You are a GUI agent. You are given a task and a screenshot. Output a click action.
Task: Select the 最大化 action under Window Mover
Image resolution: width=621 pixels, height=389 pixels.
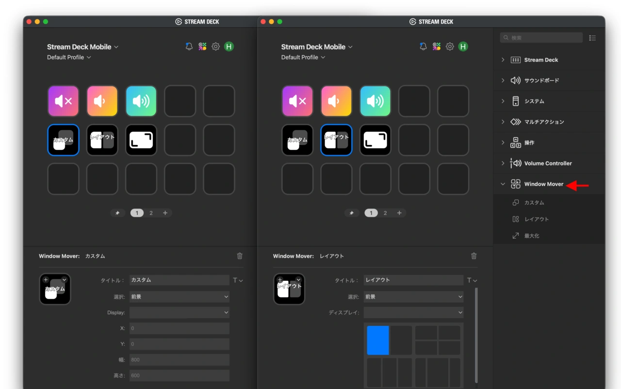[x=532, y=235]
